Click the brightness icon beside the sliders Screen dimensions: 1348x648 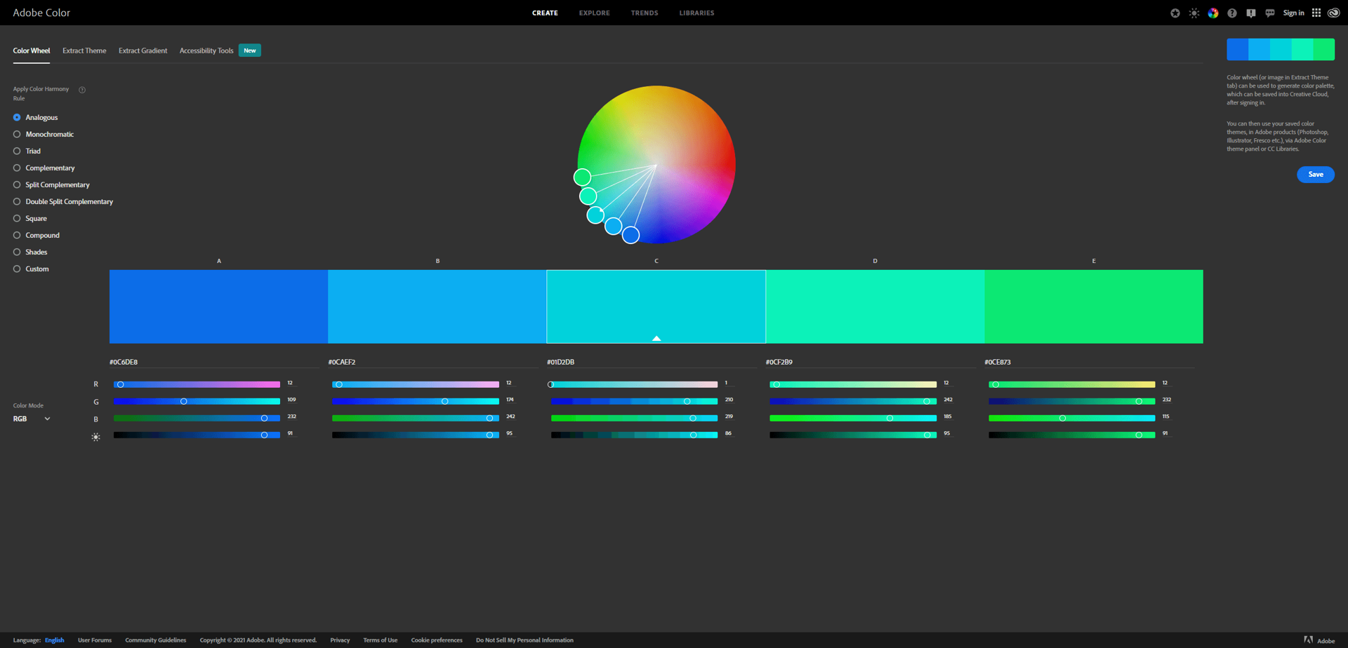click(x=95, y=436)
